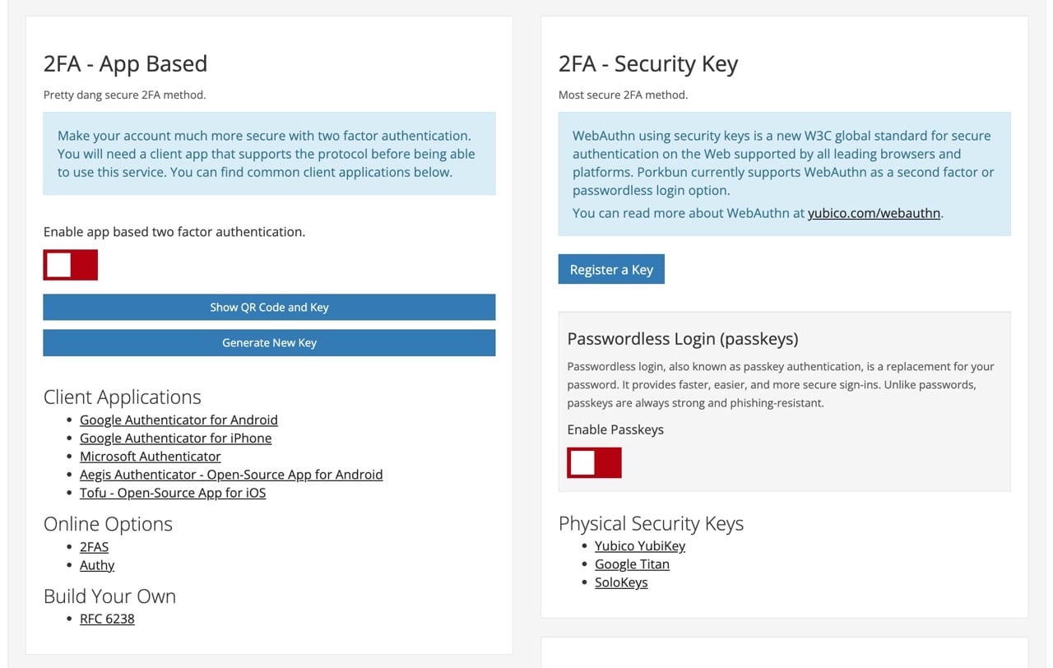Open the Google Titan link
The width and height of the screenshot is (1053, 668).
point(632,564)
